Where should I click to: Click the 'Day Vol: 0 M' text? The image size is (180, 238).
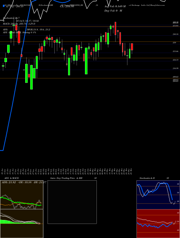(113, 10)
